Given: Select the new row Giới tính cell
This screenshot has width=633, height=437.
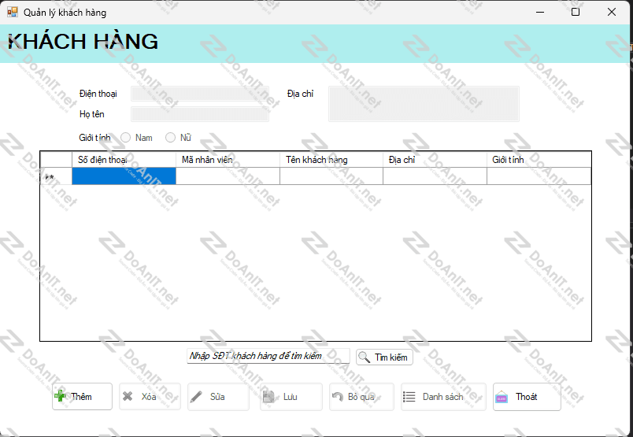Looking at the screenshot, I should [x=539, y=176].
